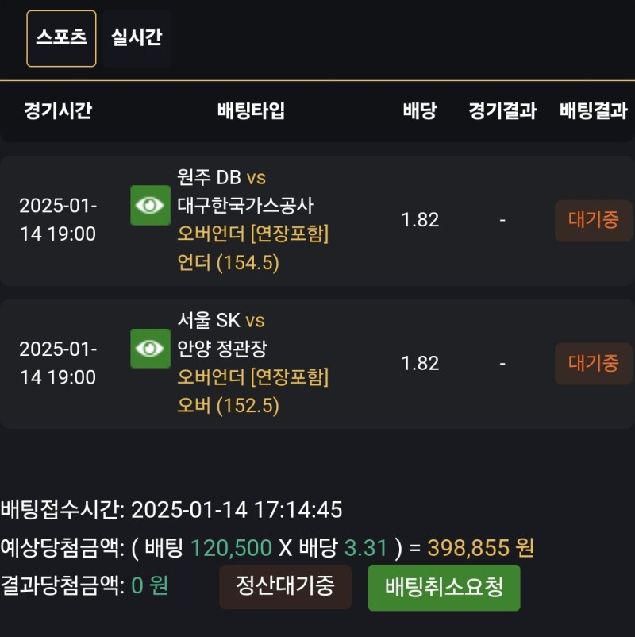Click 대기중 status for 원주 DB match
The height and width of the screenshot is (637, 635).
(593, 221)
